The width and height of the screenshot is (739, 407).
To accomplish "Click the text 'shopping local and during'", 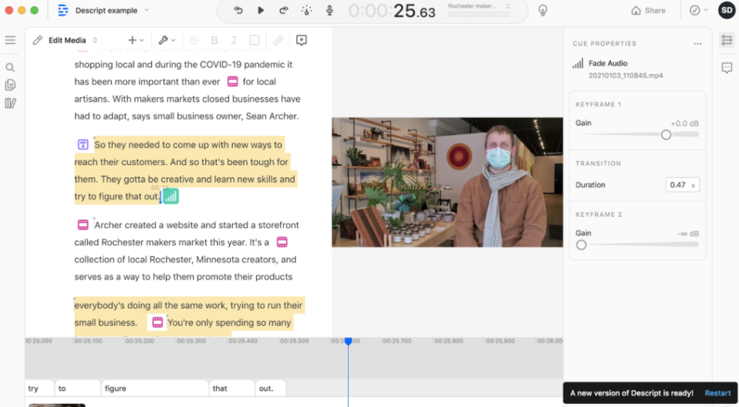I will [x=128, y=64].
